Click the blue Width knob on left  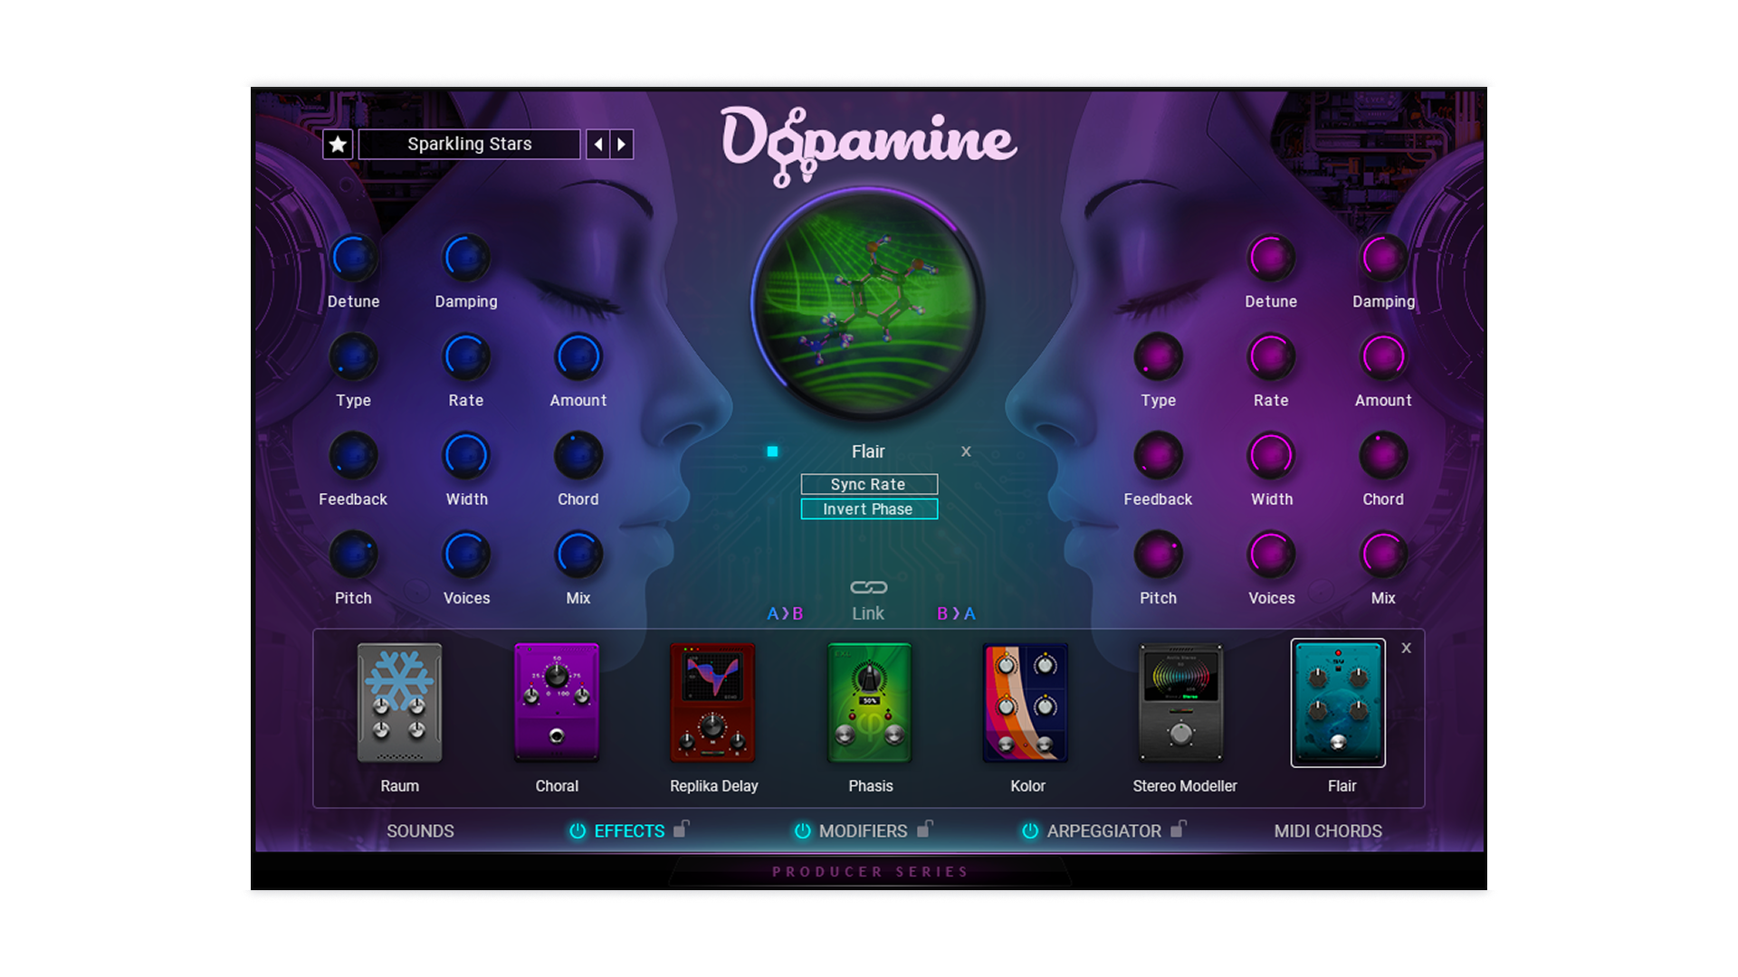coord(466,456)
